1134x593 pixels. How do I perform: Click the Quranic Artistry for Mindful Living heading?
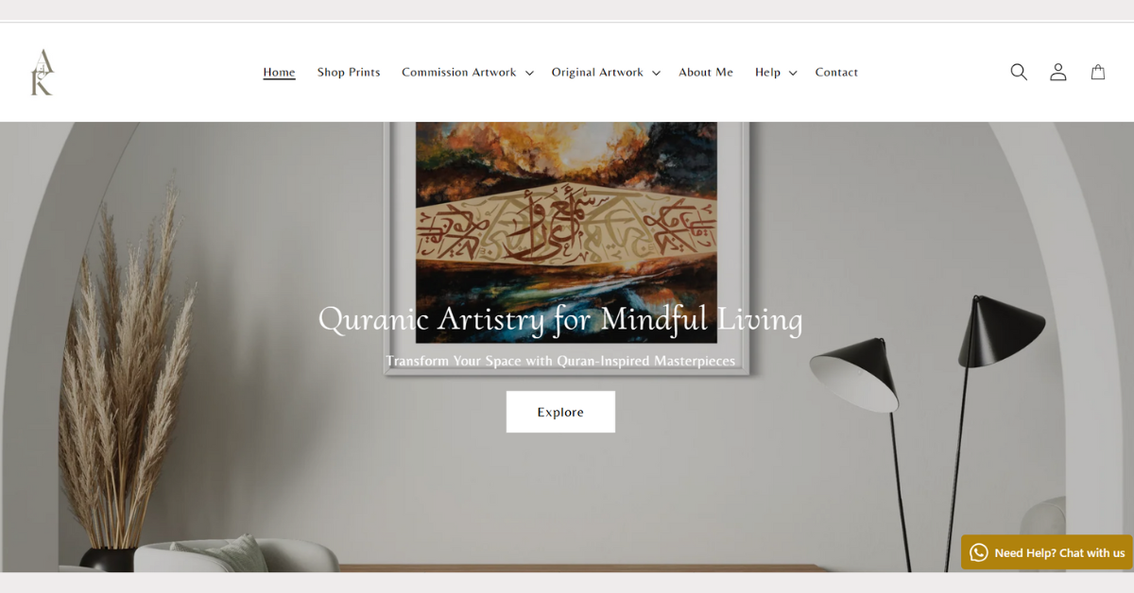coord(560,319)
